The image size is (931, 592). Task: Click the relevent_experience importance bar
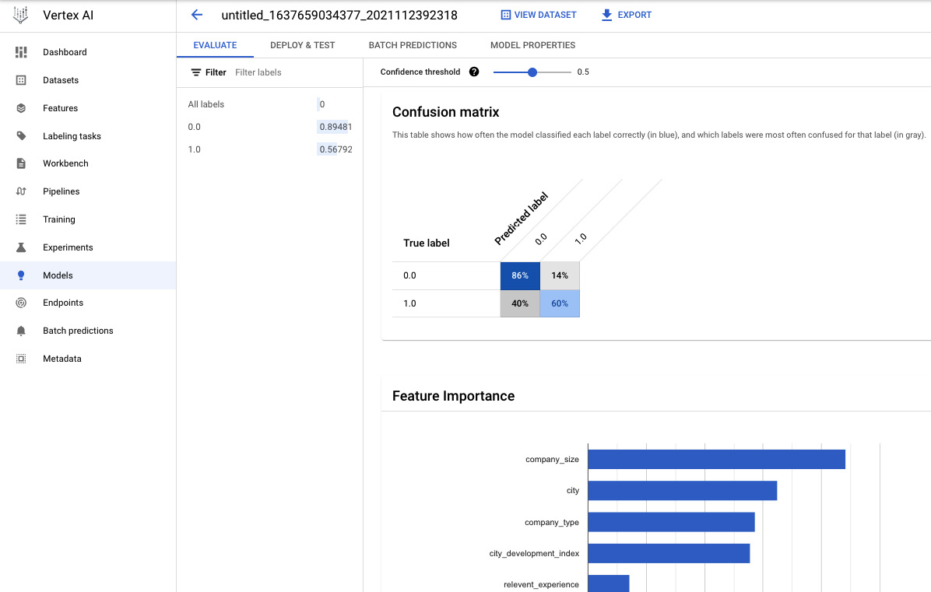[609, 583]
